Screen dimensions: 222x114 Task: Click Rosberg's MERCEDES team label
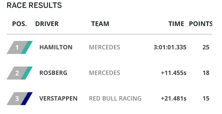click(x=104, y=73)
